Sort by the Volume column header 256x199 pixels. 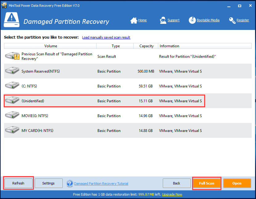(x=50, y=46)
